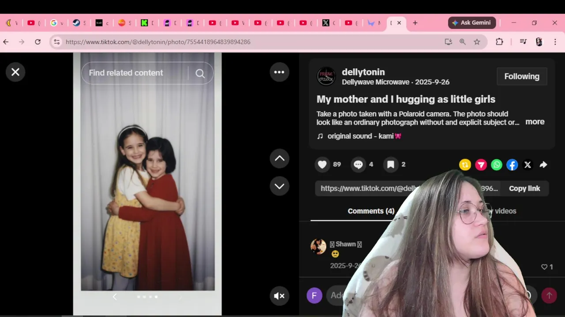Open original sound - kami link
This screenshot has width=565, height=317.
[x=365, y=136]
